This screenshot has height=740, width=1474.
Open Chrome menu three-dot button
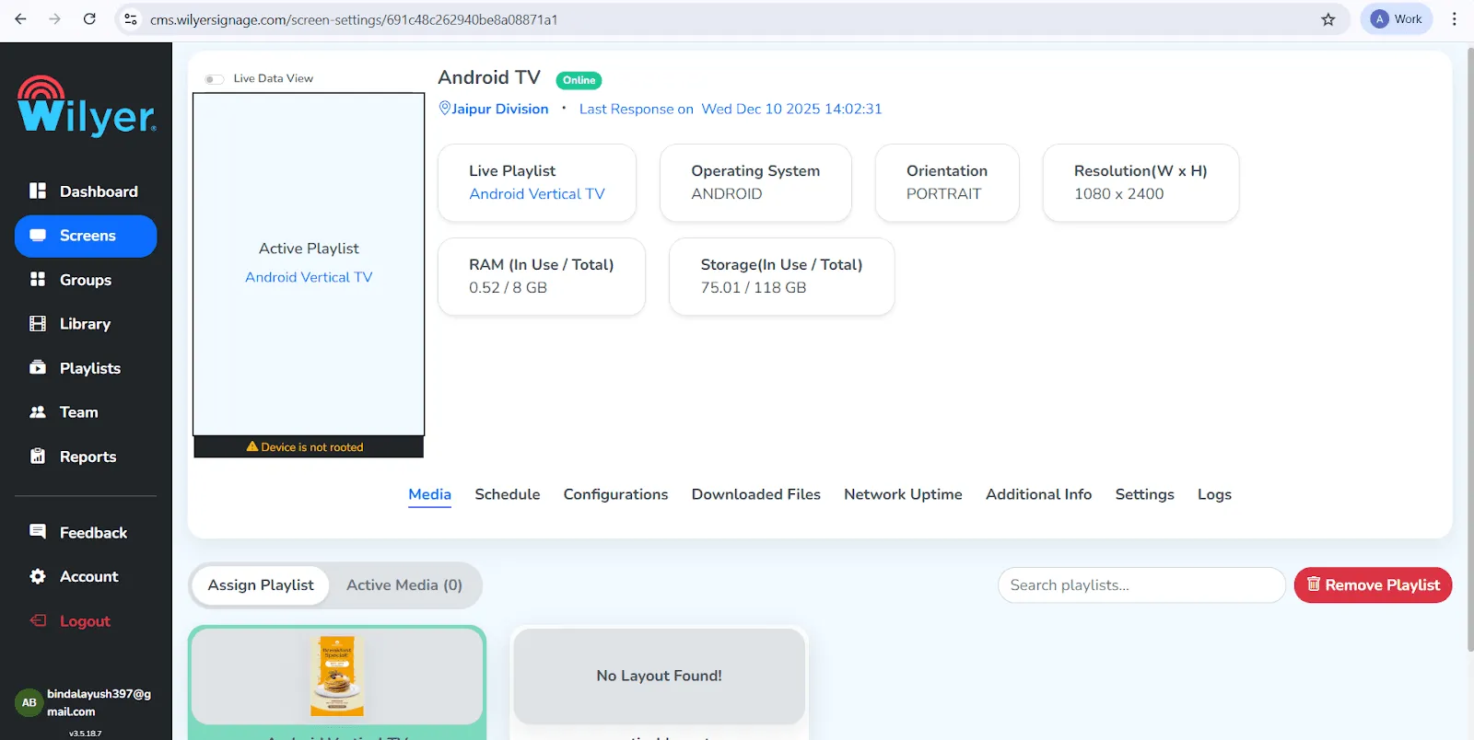click(1455, 19)
